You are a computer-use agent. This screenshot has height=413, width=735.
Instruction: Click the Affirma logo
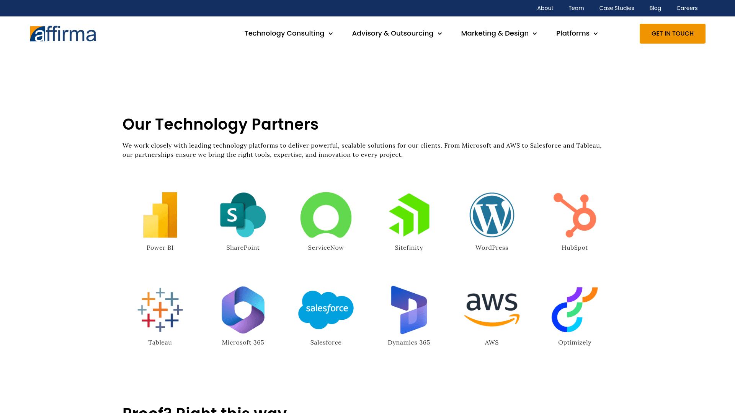click(63, 33)
